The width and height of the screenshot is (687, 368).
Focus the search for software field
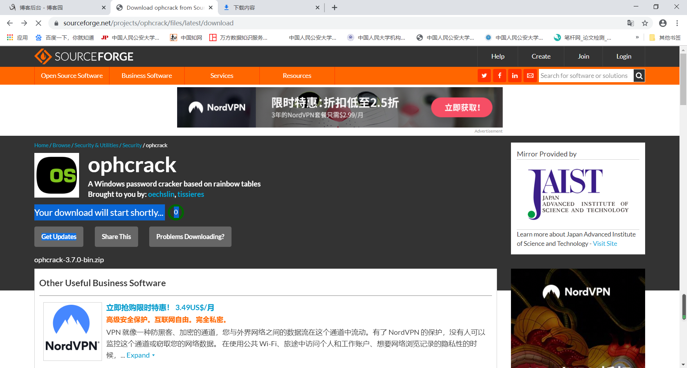click(586, 76)
